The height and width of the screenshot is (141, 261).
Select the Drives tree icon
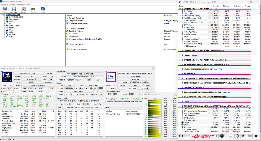(x=7, y=30)
